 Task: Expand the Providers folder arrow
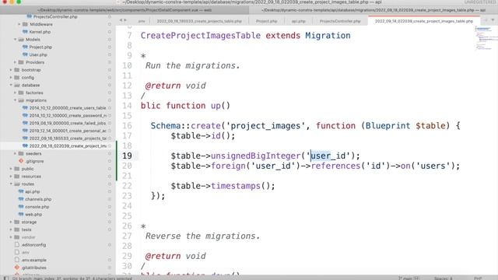(15, 62)
